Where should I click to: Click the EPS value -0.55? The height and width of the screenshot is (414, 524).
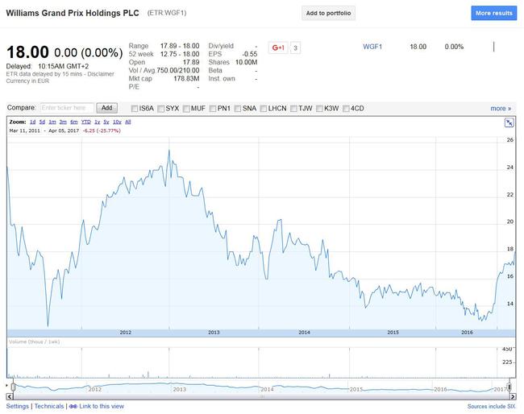point(250,54)
